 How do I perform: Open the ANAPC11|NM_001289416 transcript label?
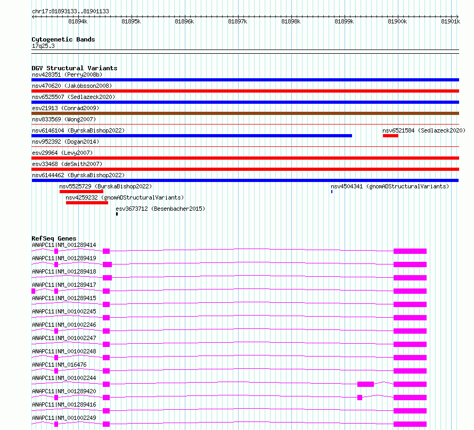coord(64,404)
